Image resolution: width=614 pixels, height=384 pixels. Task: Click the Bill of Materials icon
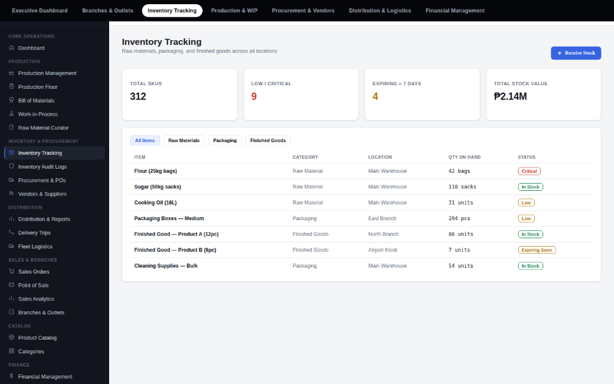pos(11,100)
